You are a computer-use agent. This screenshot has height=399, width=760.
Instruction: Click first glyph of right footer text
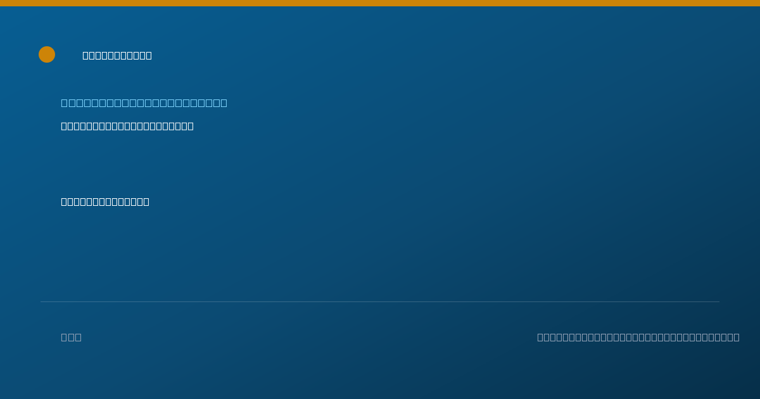coord(540,337)
